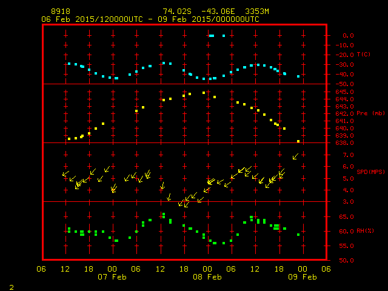Click the 6.0 wind speed tick label

[348, 167]
